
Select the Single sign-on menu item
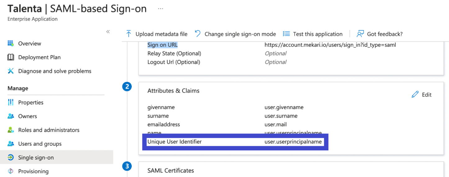[56, 157]
